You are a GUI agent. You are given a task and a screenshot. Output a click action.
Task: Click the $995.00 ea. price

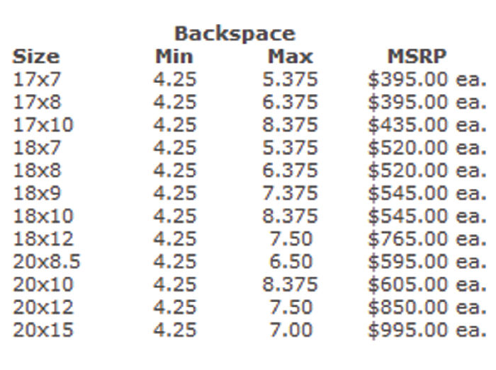pos(427,330)
